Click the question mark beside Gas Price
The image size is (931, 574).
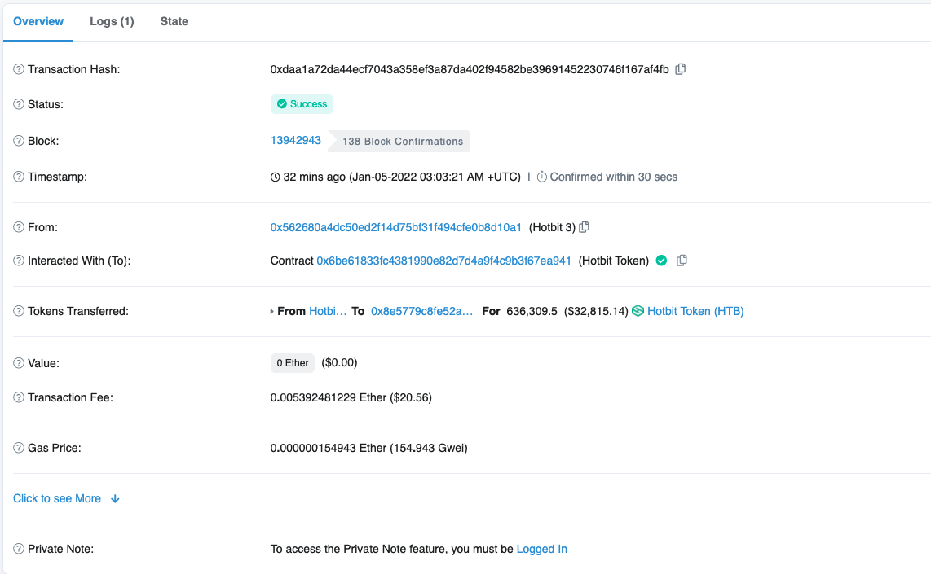point(19,448)
